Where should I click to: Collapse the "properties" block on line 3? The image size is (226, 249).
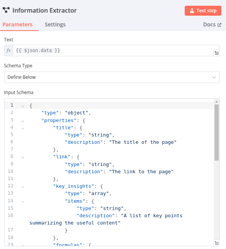[23, 121]
